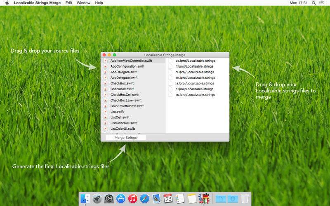Open Finder from the dock
Screen dimensions: 330x206
(85, 199)
